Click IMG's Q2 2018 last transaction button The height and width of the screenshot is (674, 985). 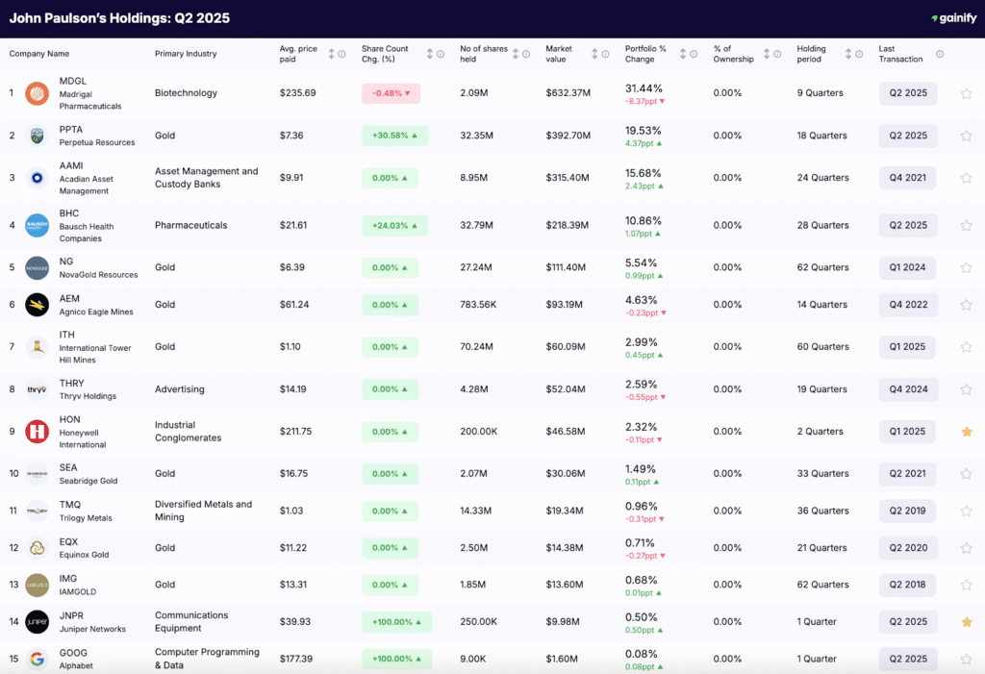[x=907, y=585]
